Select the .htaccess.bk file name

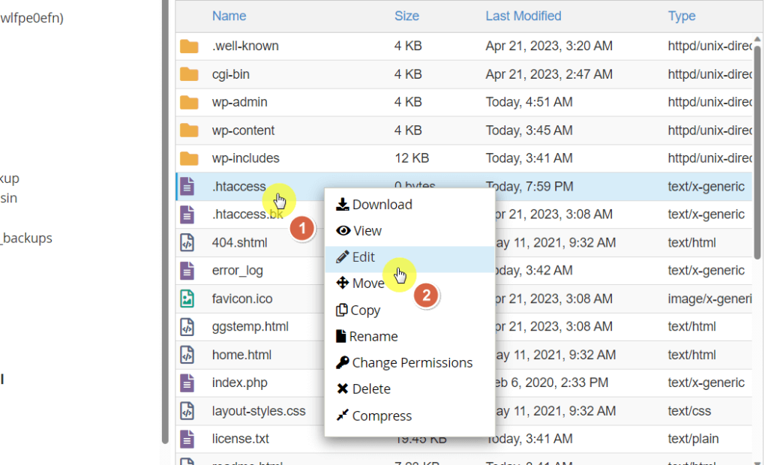pyautogui.click(x=247, y=214)
